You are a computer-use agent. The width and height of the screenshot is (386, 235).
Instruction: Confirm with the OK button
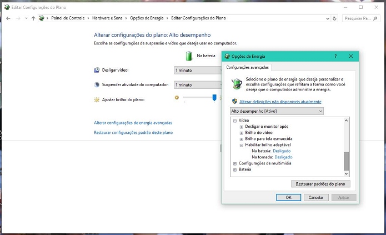[288, 197]
